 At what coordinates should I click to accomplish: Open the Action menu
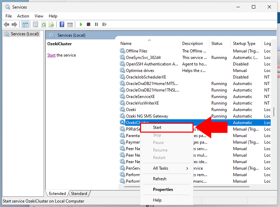pos(23,16)
